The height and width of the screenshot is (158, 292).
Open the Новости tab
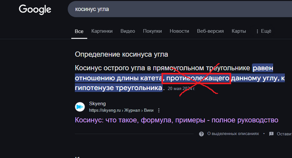[x=179, y=31]
